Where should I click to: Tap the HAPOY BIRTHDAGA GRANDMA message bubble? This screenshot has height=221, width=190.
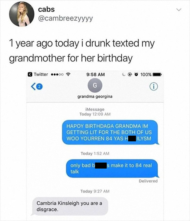pyautogui.click(x=110, y=132)
